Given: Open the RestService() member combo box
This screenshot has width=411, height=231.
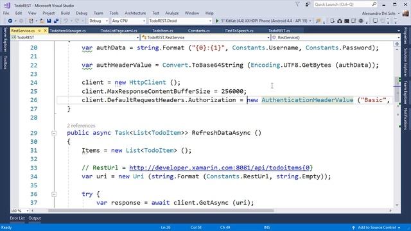Looking at the screenshot, I should (x=336, y=37).
